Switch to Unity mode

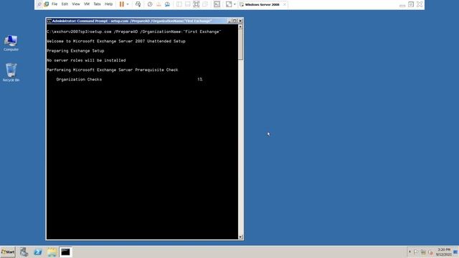pos(205,4)
